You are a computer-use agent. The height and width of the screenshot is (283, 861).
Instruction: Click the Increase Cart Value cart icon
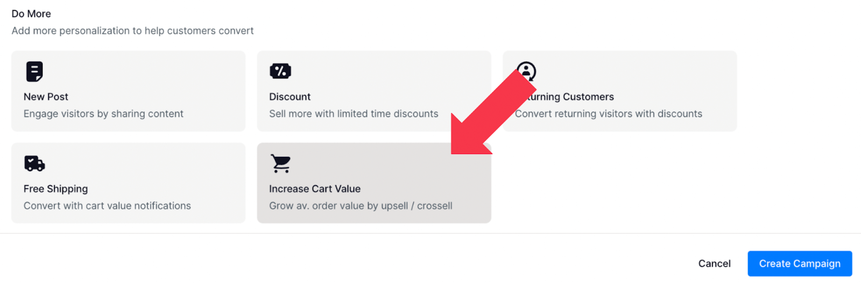pyautogui.click(x=280, y=163)
